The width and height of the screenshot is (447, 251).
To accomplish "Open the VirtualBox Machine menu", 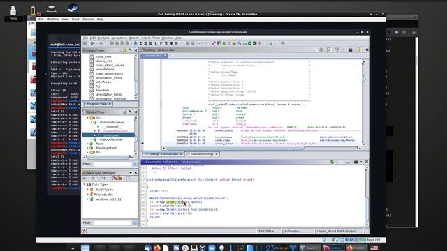I will coord(52,20).
